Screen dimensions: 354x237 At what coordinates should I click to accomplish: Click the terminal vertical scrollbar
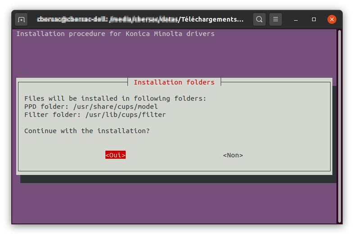click(x=339, y=126)
